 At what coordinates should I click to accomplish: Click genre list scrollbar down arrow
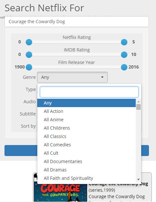pyautogui.click(x=139, y=179)
